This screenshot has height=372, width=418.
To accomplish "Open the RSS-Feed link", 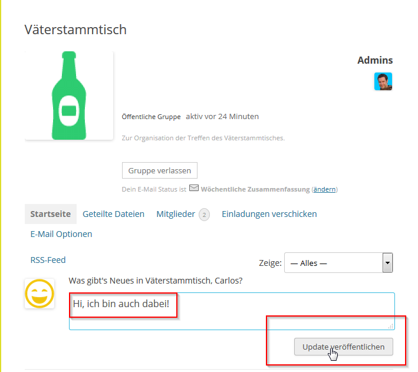I will point(48,260).
